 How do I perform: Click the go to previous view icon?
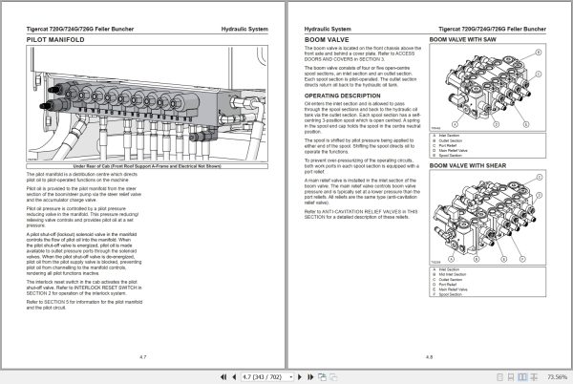tap(322, 376)
